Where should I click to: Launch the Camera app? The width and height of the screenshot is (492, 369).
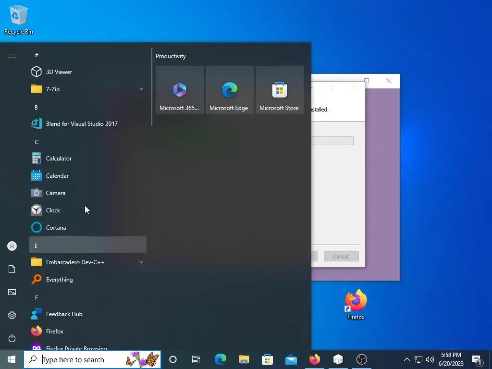[88, 193]
